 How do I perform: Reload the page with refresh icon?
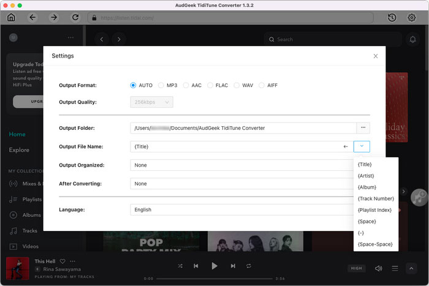coord(75,18)
